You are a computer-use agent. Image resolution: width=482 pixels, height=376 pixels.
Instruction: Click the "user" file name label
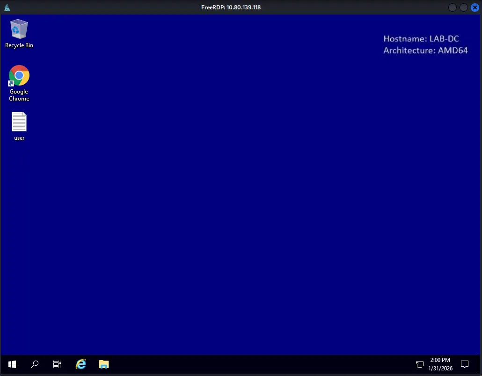point(19,138)
